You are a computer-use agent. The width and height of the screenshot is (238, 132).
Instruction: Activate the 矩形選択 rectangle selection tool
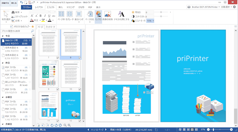(x=6, y=16)
